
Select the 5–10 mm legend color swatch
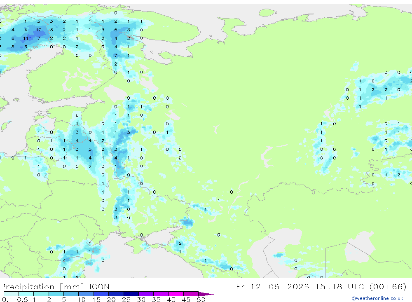pos(71,294)
